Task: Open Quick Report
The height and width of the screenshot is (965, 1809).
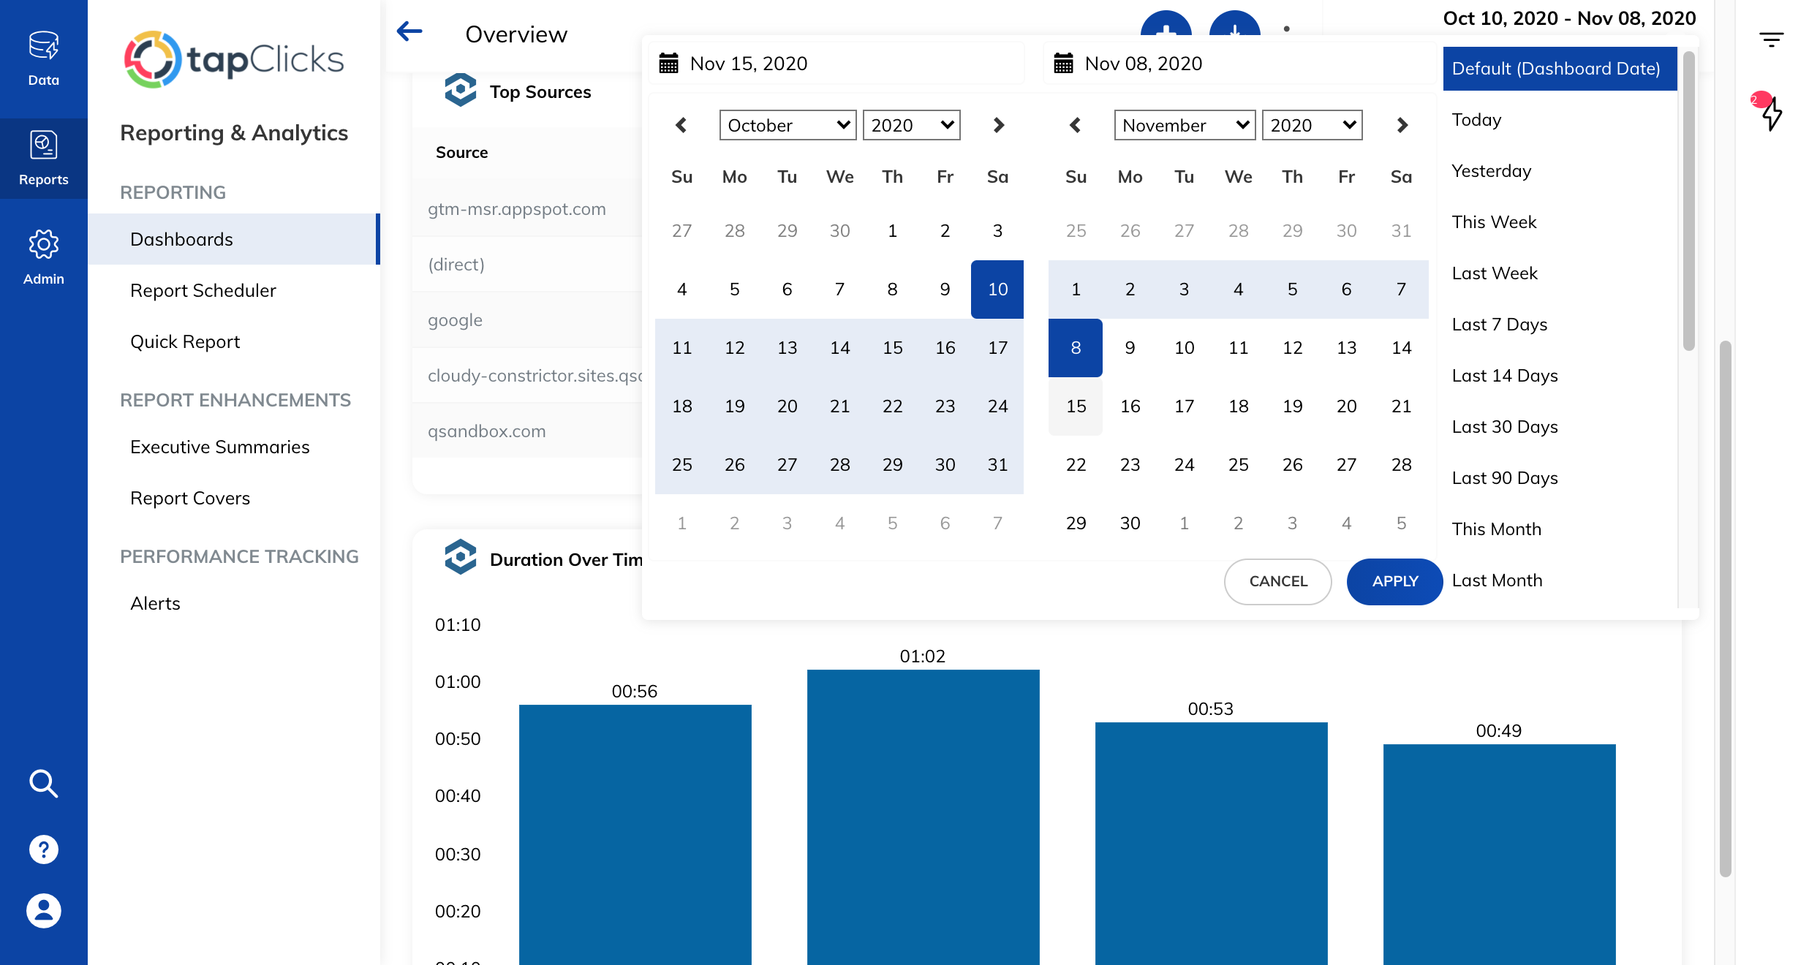Action: (185, 341)
